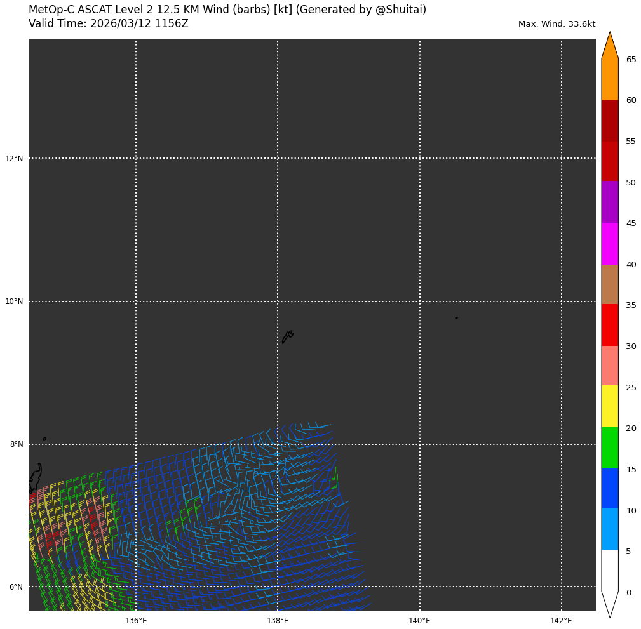The image size is (641, 629).
Task: Click the light blue 5–10 kt colorbar band
Action: click(x=610, y=529)
